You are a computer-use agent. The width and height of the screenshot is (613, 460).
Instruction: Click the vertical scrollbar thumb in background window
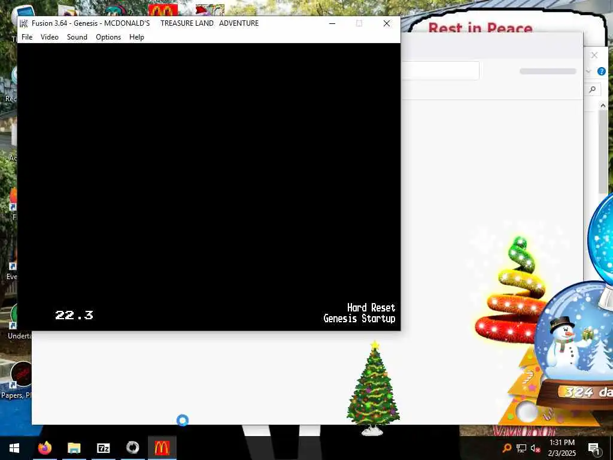603,152
